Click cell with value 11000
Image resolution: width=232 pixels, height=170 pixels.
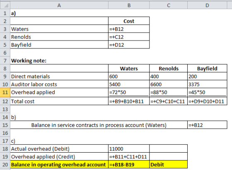pos(129,148)
